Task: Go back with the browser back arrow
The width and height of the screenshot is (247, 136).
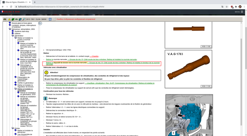Action: (3, 7)
